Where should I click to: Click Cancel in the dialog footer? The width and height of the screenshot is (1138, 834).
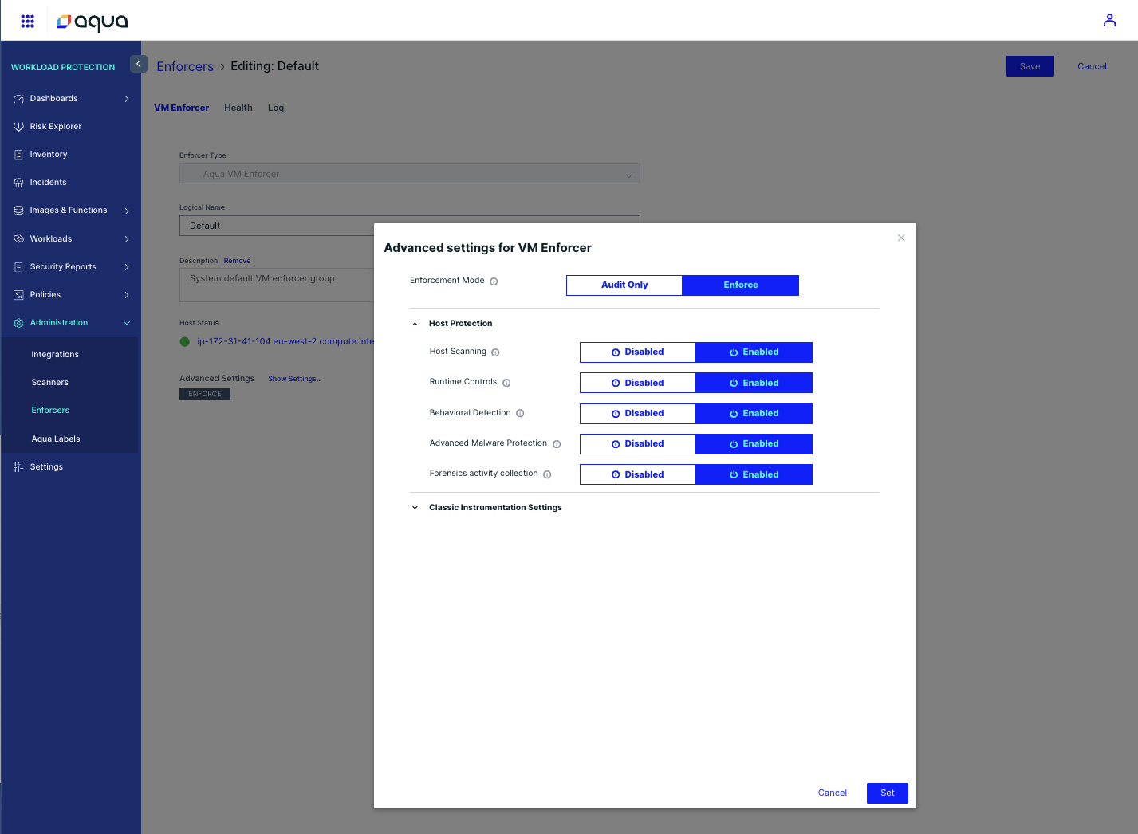[x=832, y=793]
